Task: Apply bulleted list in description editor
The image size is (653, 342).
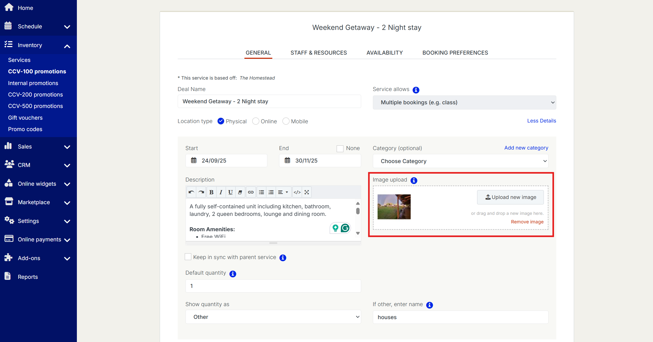Action: [261, 192]
